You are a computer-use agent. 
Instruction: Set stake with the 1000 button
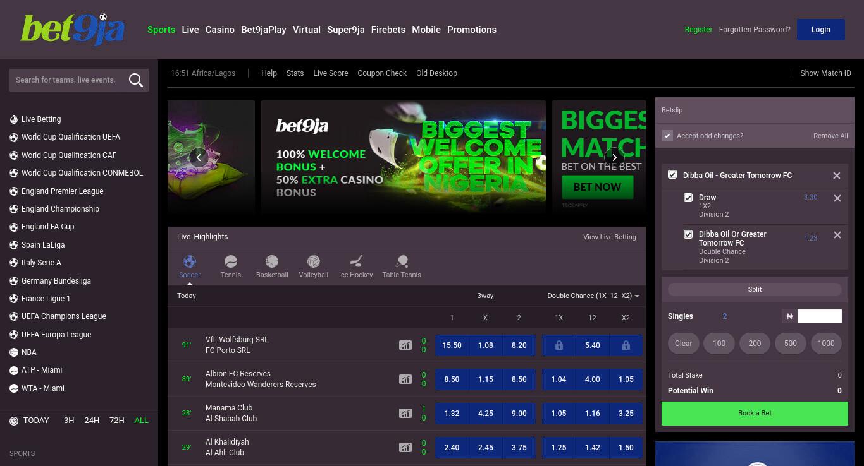(826, 344)
